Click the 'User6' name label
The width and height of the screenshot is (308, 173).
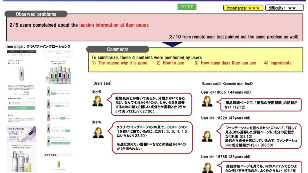(x=96, y=122)
